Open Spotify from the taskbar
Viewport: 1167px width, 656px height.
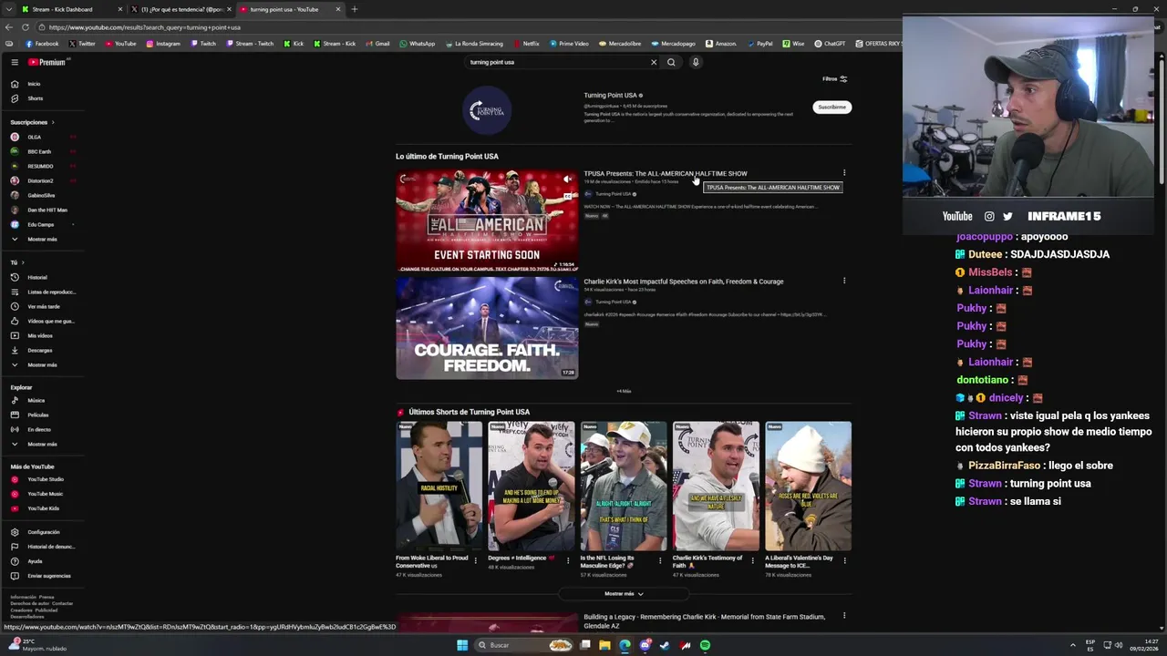(705, 645)
